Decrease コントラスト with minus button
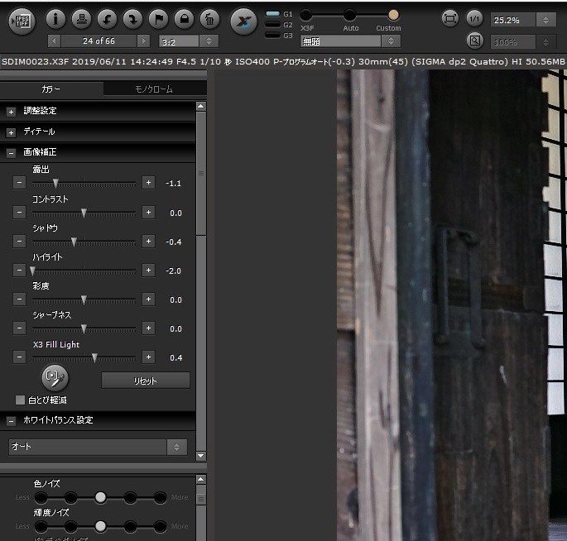Viewport: 567px width, 541px height. click(x=19, y=212)
